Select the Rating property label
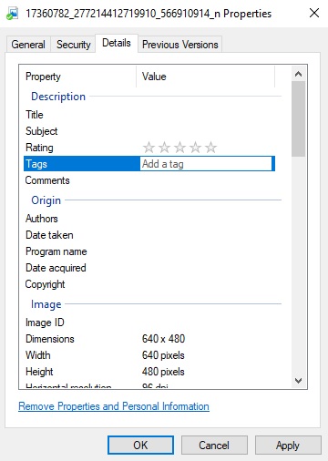The image size is (328, 461). point(39,148)
